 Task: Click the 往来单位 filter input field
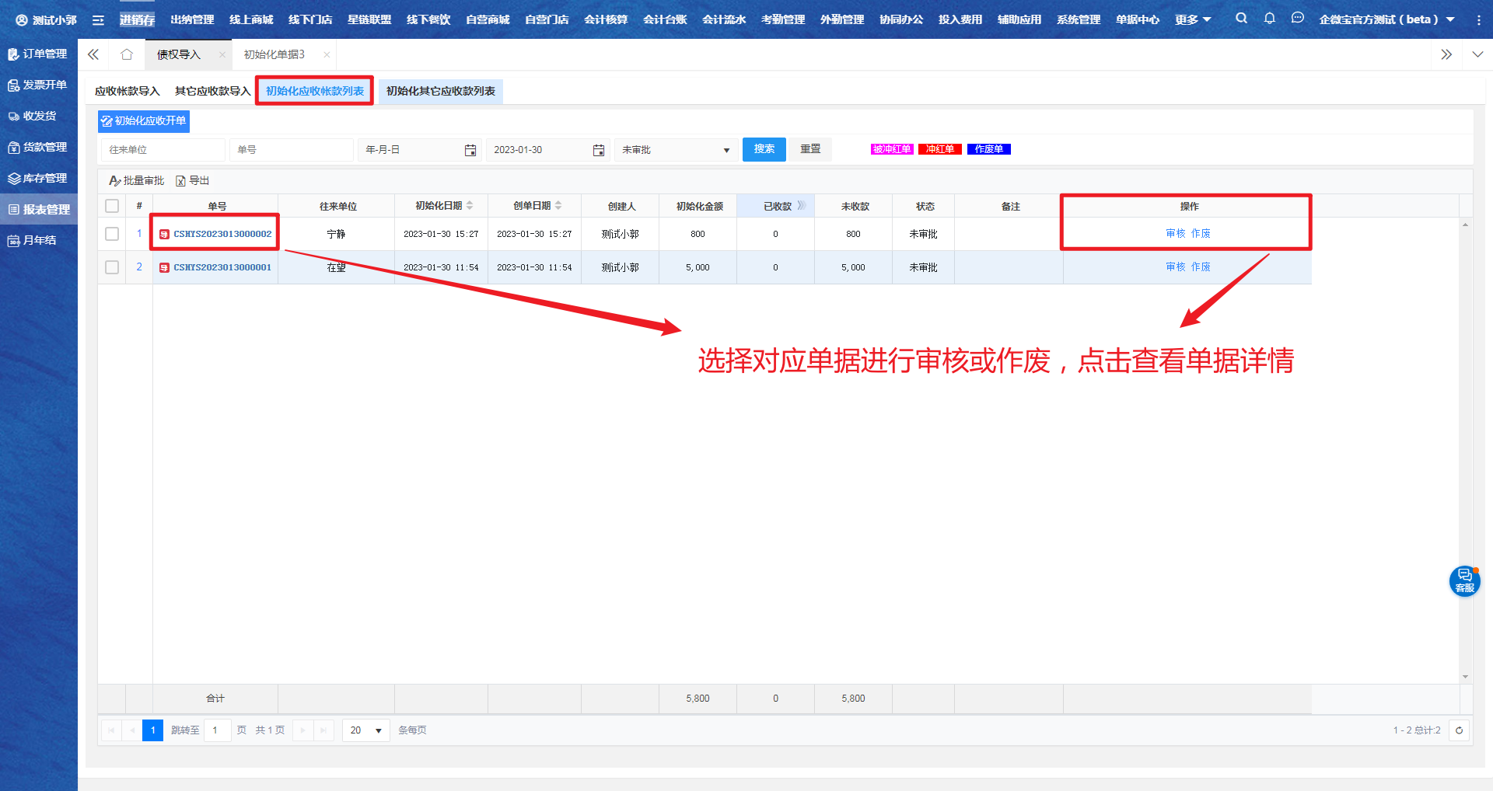coord(163,150)
